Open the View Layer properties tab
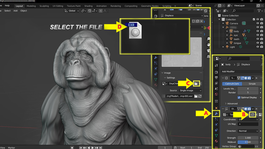The image size is (265, 149). coord(216,83)
